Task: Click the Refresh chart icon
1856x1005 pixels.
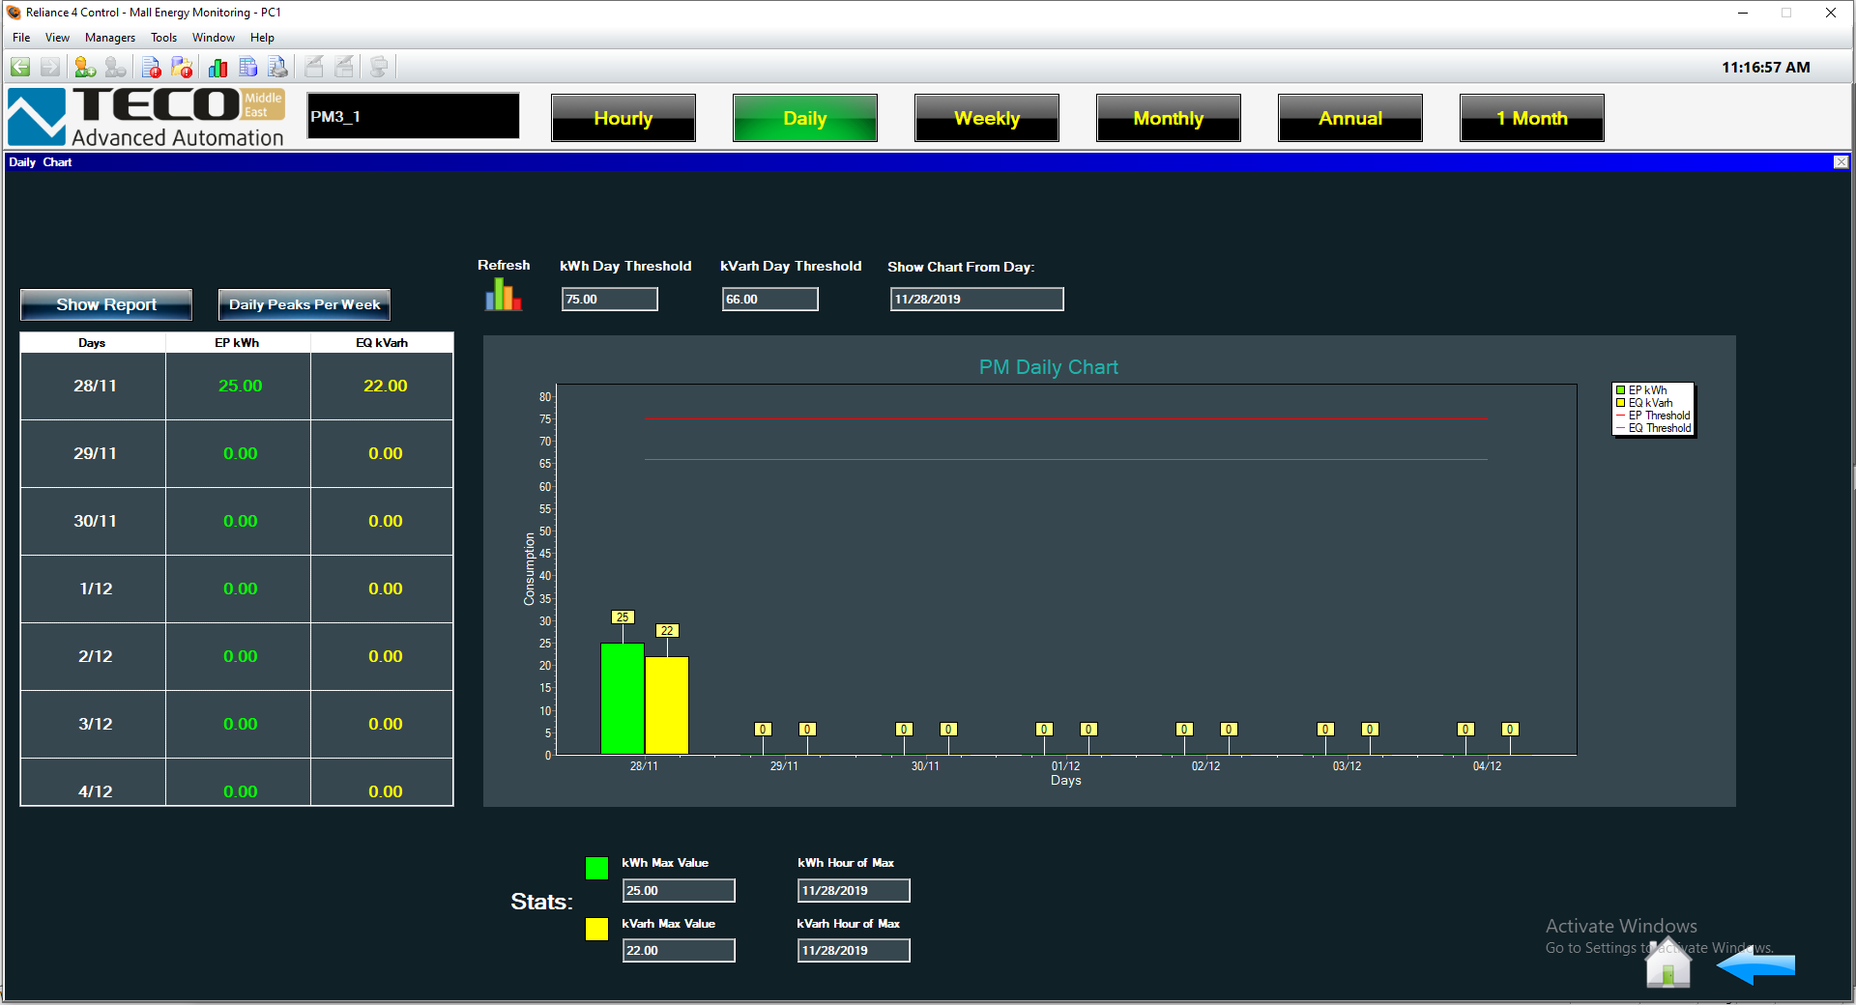Action: pos(503,295)
